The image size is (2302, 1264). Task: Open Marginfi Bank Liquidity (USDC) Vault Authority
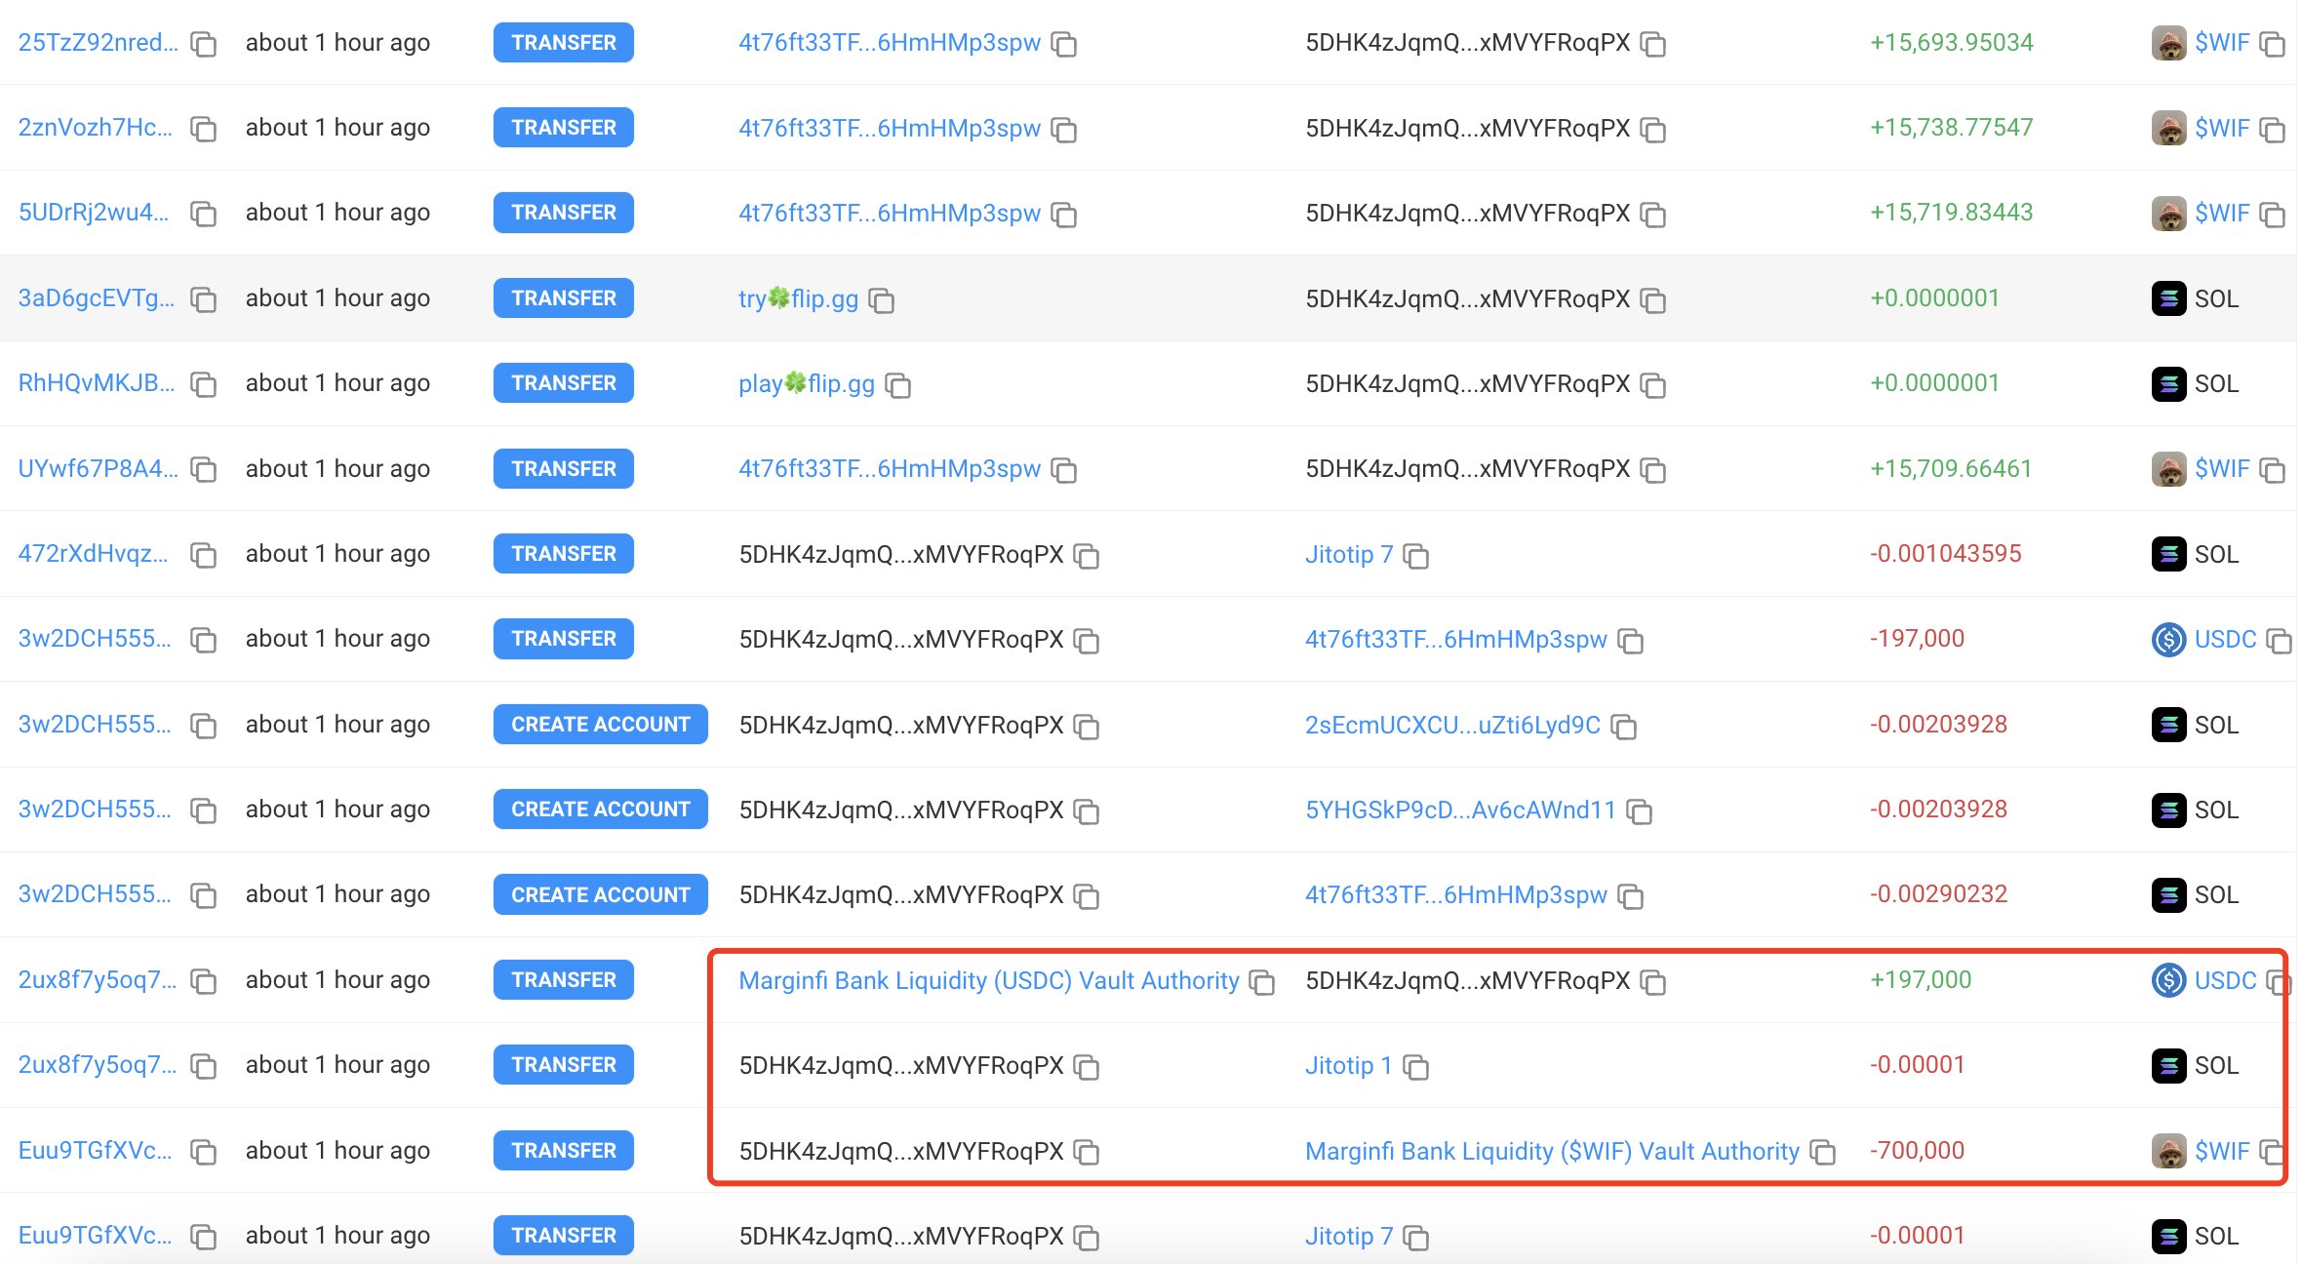point(989,980)
